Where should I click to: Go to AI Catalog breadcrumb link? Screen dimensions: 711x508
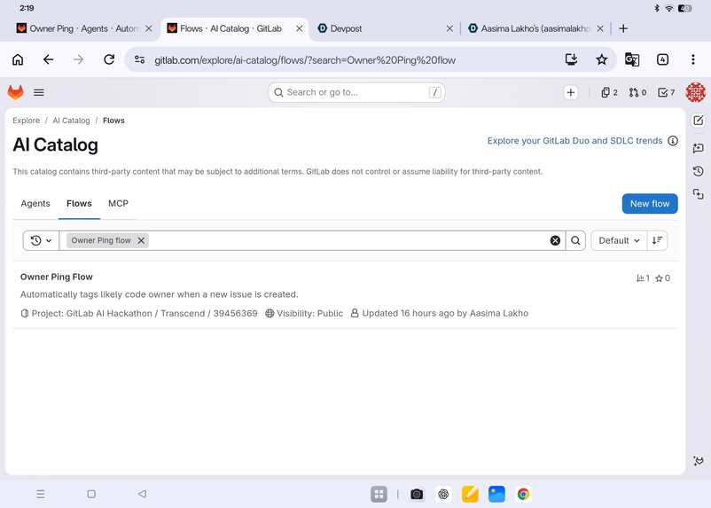(x=71, y=121)
